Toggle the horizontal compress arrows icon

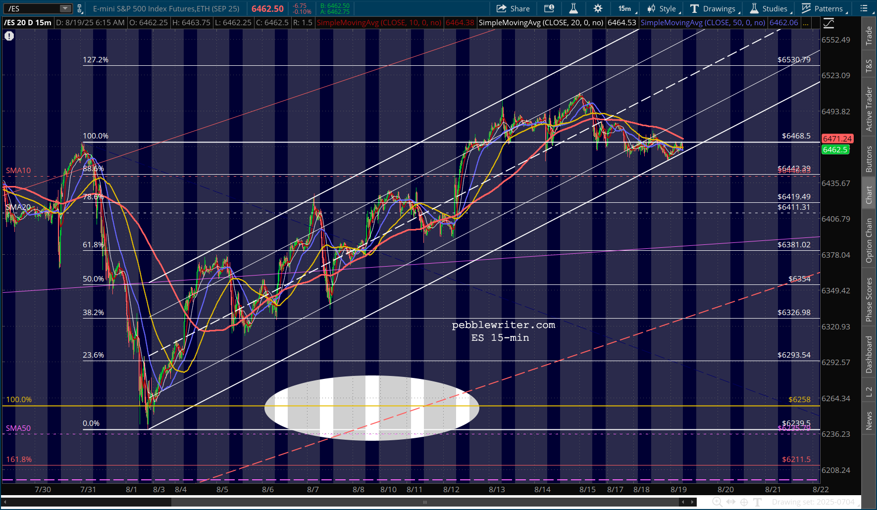pyautogui.click(x=731, y=502)
